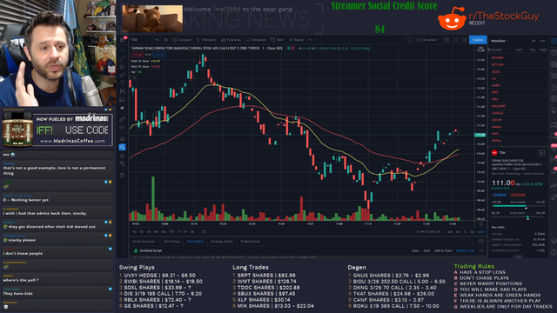Screen dimensions: 557x313
Task: Select GOOGLE row in the watchlist
Action: pyautogui.click(x=518, y=113)
